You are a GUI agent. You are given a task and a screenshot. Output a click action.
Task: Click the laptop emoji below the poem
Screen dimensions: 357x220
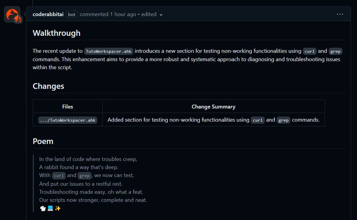[50, 208]
